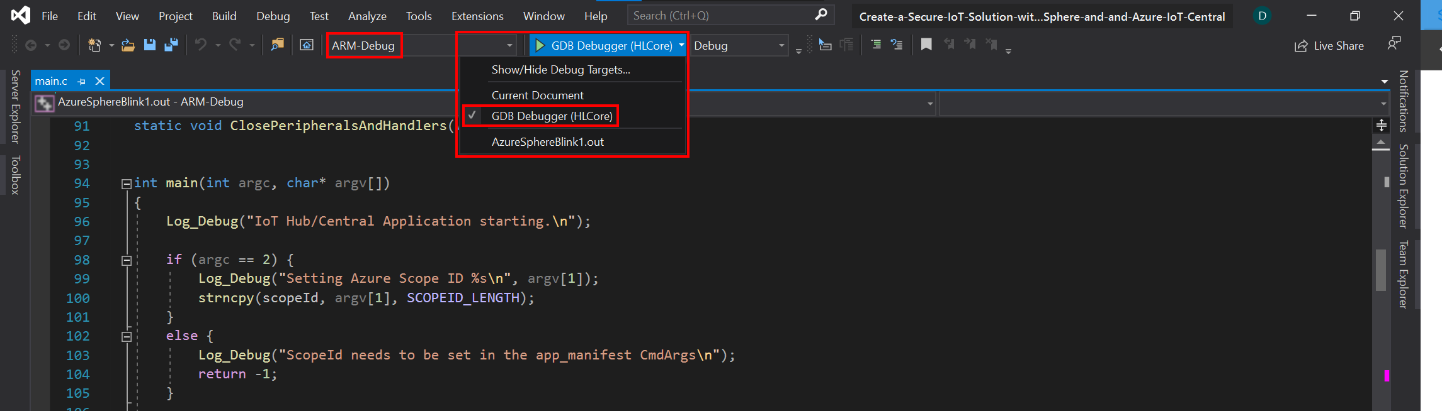This screenshot has height=411, width=1442.
Task: Click the editor split handle icon
Action: point(1381,125)
